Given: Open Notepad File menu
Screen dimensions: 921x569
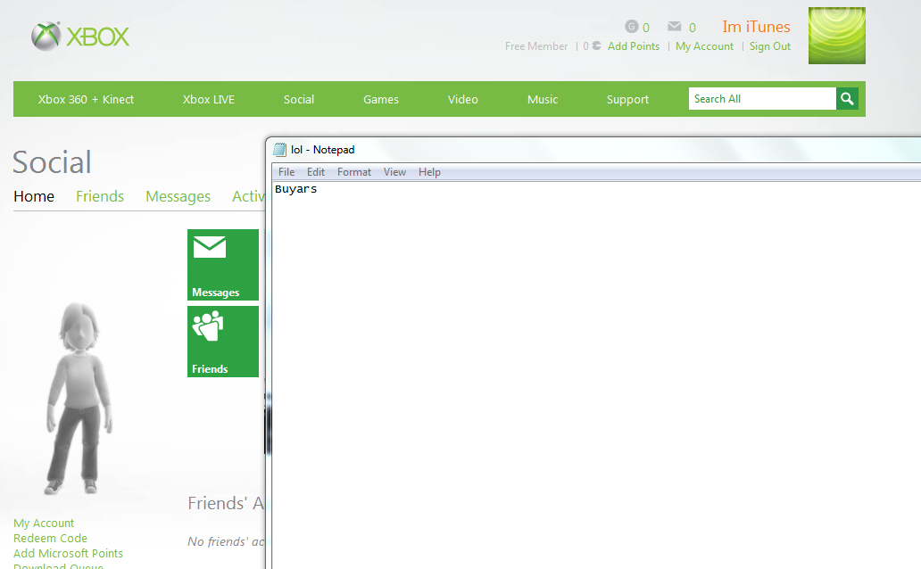Looking at the screenshot, I should pos(286,172).
